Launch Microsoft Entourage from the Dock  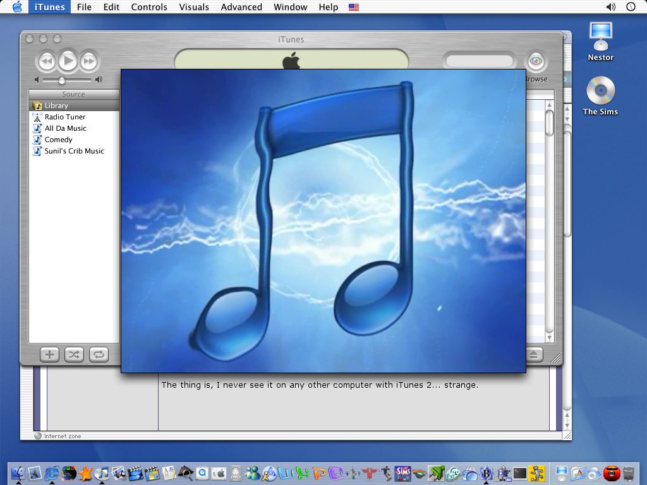tap(336, 474)
